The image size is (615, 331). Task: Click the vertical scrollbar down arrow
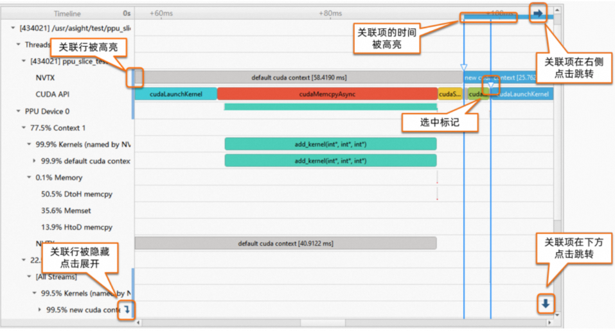point(557,315)
